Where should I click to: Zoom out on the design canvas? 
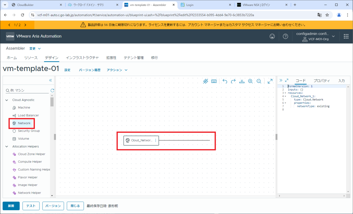point(259,81)
